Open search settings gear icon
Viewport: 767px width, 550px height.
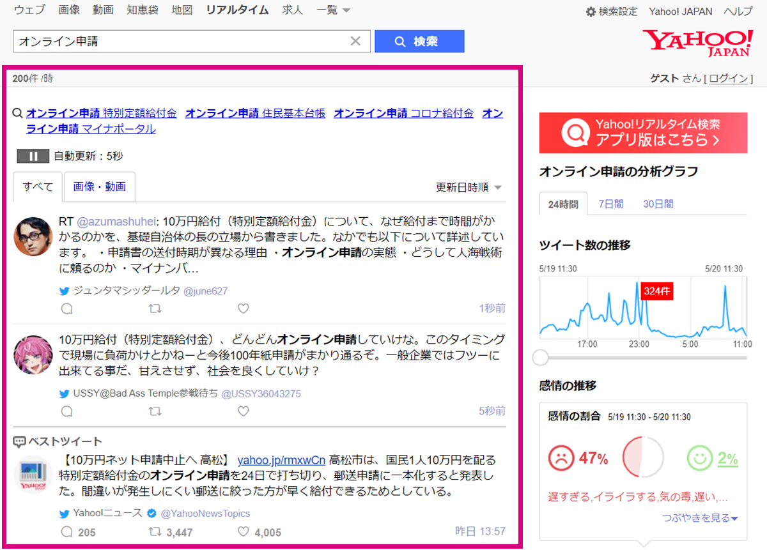591,11
